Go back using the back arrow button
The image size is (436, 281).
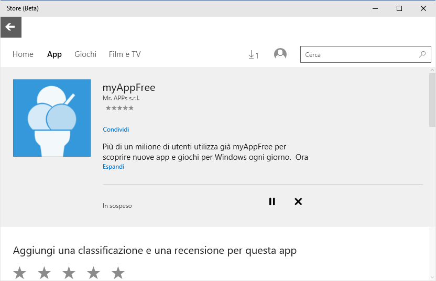11,27
